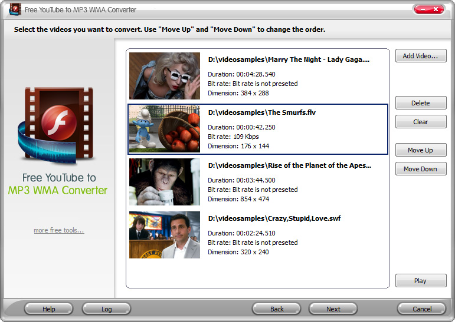Close the converter window
Image resolution: width=455 pixels, height=322 pixels.
[436, 9]
